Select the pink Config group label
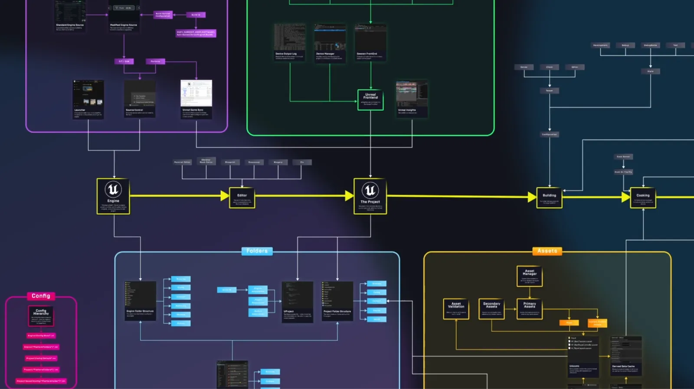The image size is (694, 389). (41, 296)
